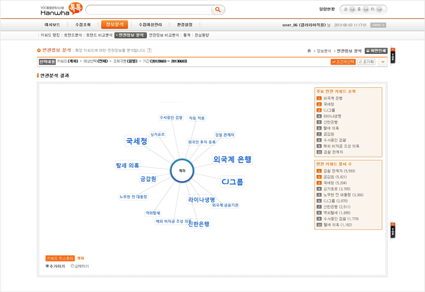Jump to top with upper TOP tab
Image resolution: width=425 pixels, height=292 pixels.
click(x=393, y=55)
